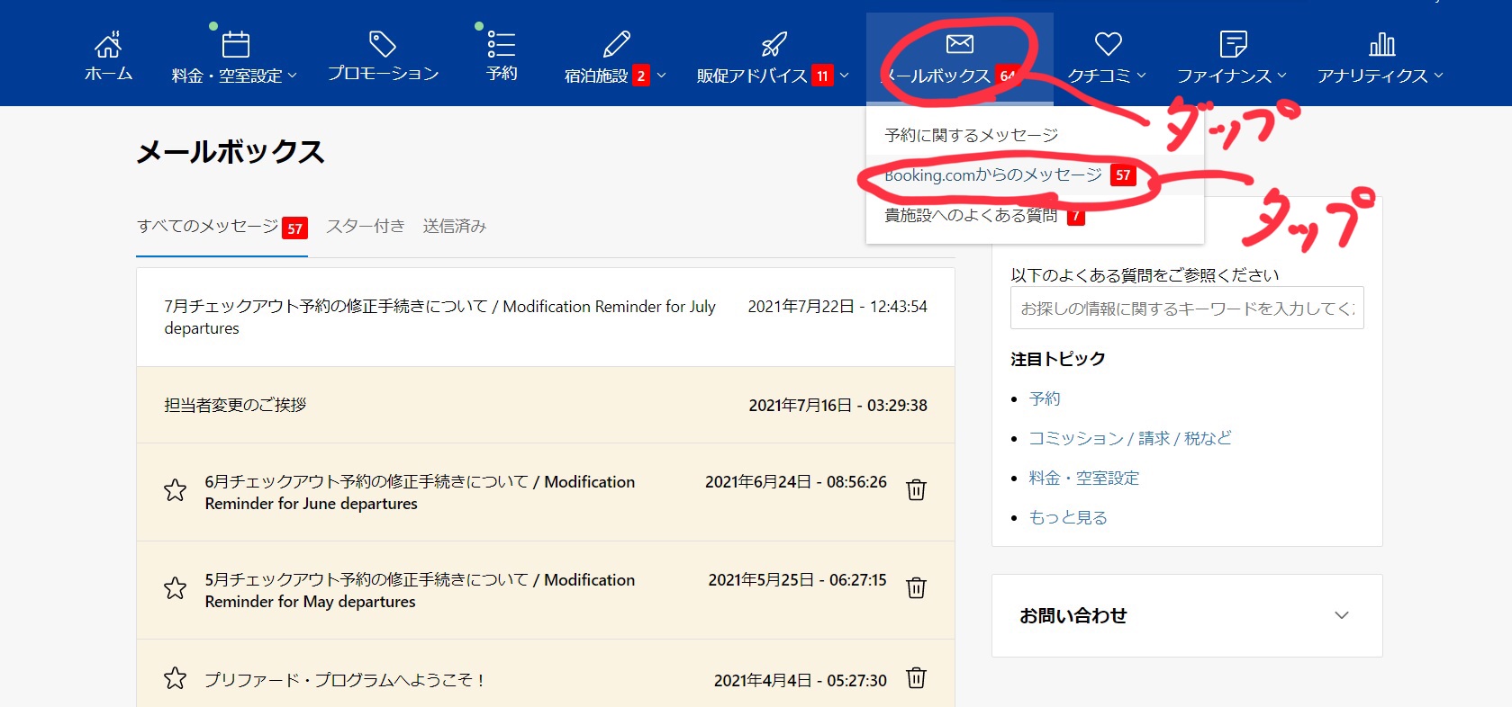Select Booking.comからのメッセージ menu entry

coord(992,175)
